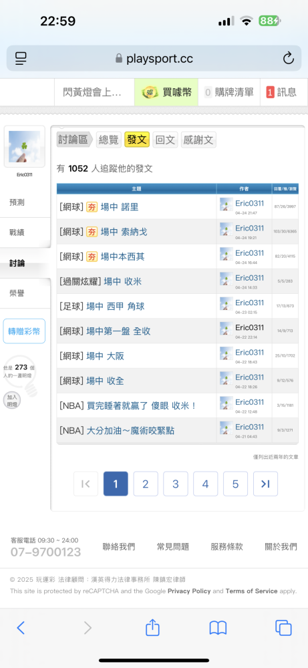Jump to last page arrow in pagination
This screenshot has width=308, height=668.
click(x=265, y=484)
